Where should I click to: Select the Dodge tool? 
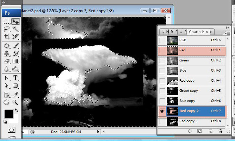point(15,69)
